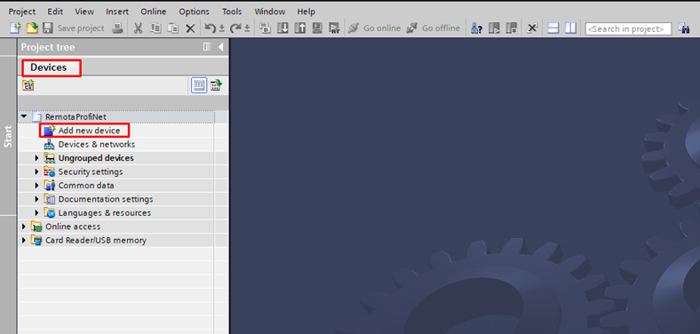The width and height of the screenshot is (700, 334).
Task: Cut selection with the scissors icon
Action: pyautogui.click(x=138, y=28)
